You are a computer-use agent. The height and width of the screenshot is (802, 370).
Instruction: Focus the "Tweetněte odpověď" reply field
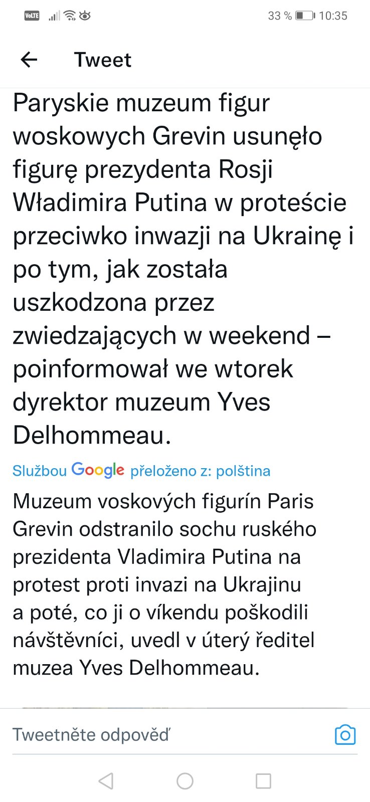coord(150,735)
